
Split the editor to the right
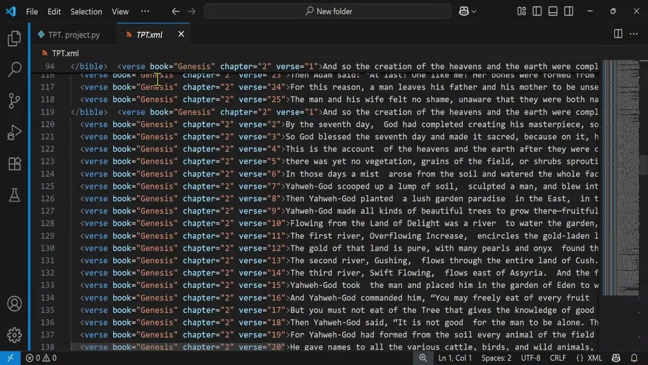point(618,34)
